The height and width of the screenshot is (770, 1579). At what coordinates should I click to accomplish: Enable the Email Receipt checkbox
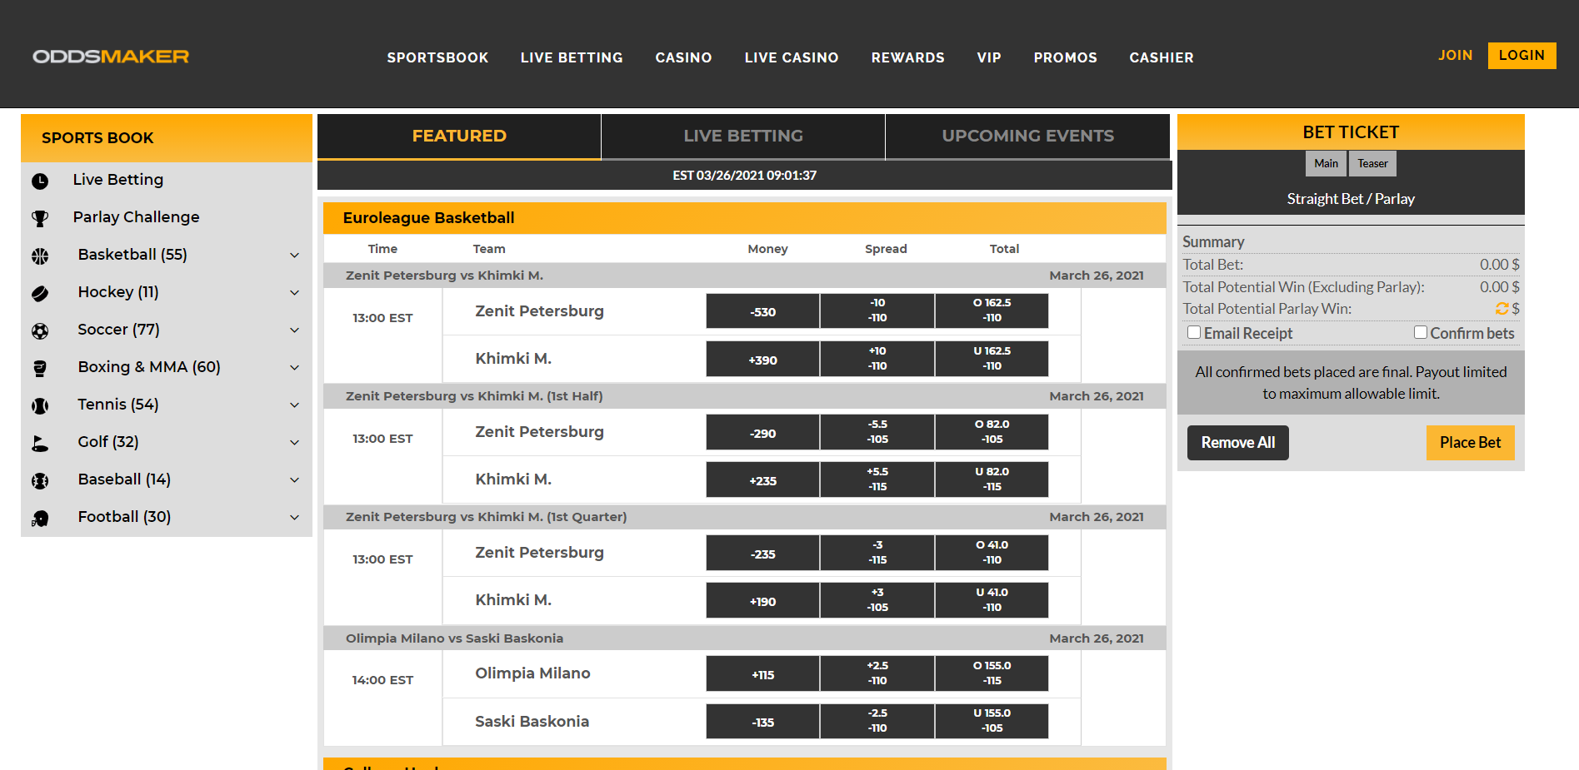coord(1194,333)
